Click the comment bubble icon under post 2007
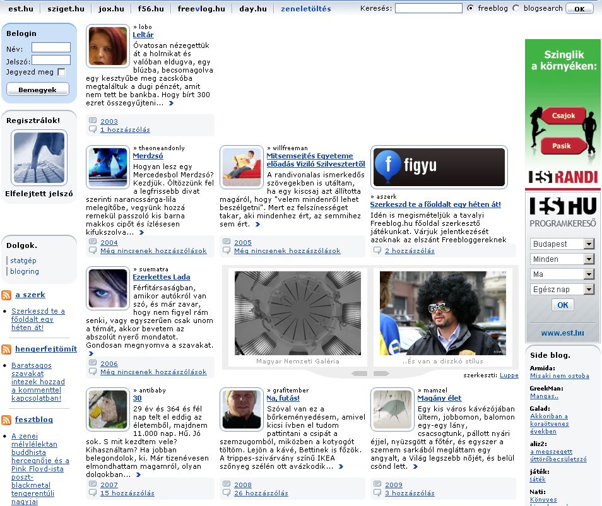The image size is (602, 506). point(93,493)
